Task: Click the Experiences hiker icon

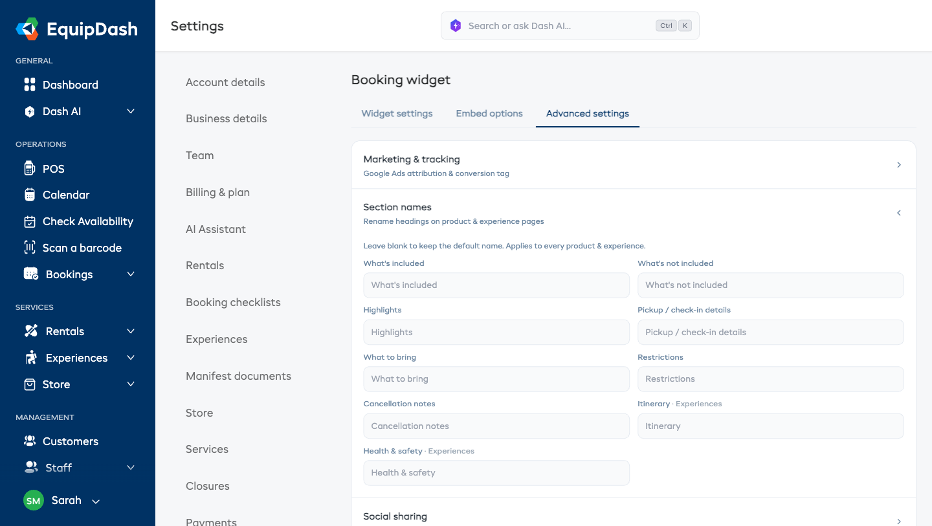Action: click(30, 357)
